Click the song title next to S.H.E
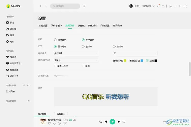This screenshot has width=191, height=127. tap(54, 120)
